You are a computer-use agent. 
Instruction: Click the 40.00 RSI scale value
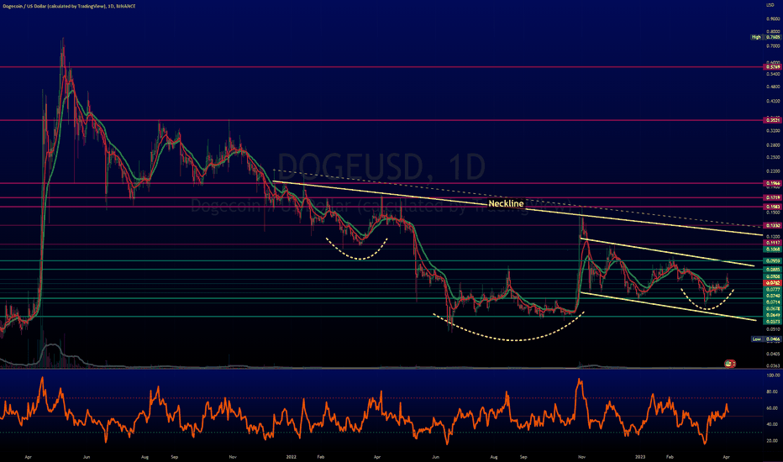click(773, 424)
